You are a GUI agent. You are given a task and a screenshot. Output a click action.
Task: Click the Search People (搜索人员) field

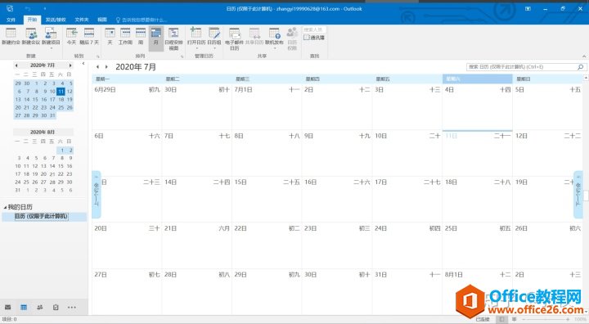[x=314, y=29]
